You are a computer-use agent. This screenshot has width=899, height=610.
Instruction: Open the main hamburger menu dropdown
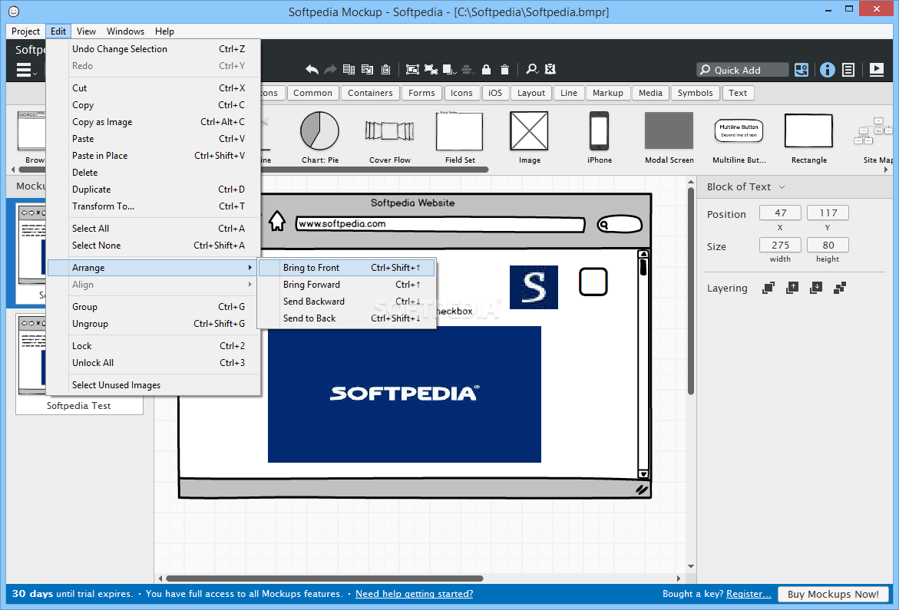pyautogui.click(x=26, y=70)
